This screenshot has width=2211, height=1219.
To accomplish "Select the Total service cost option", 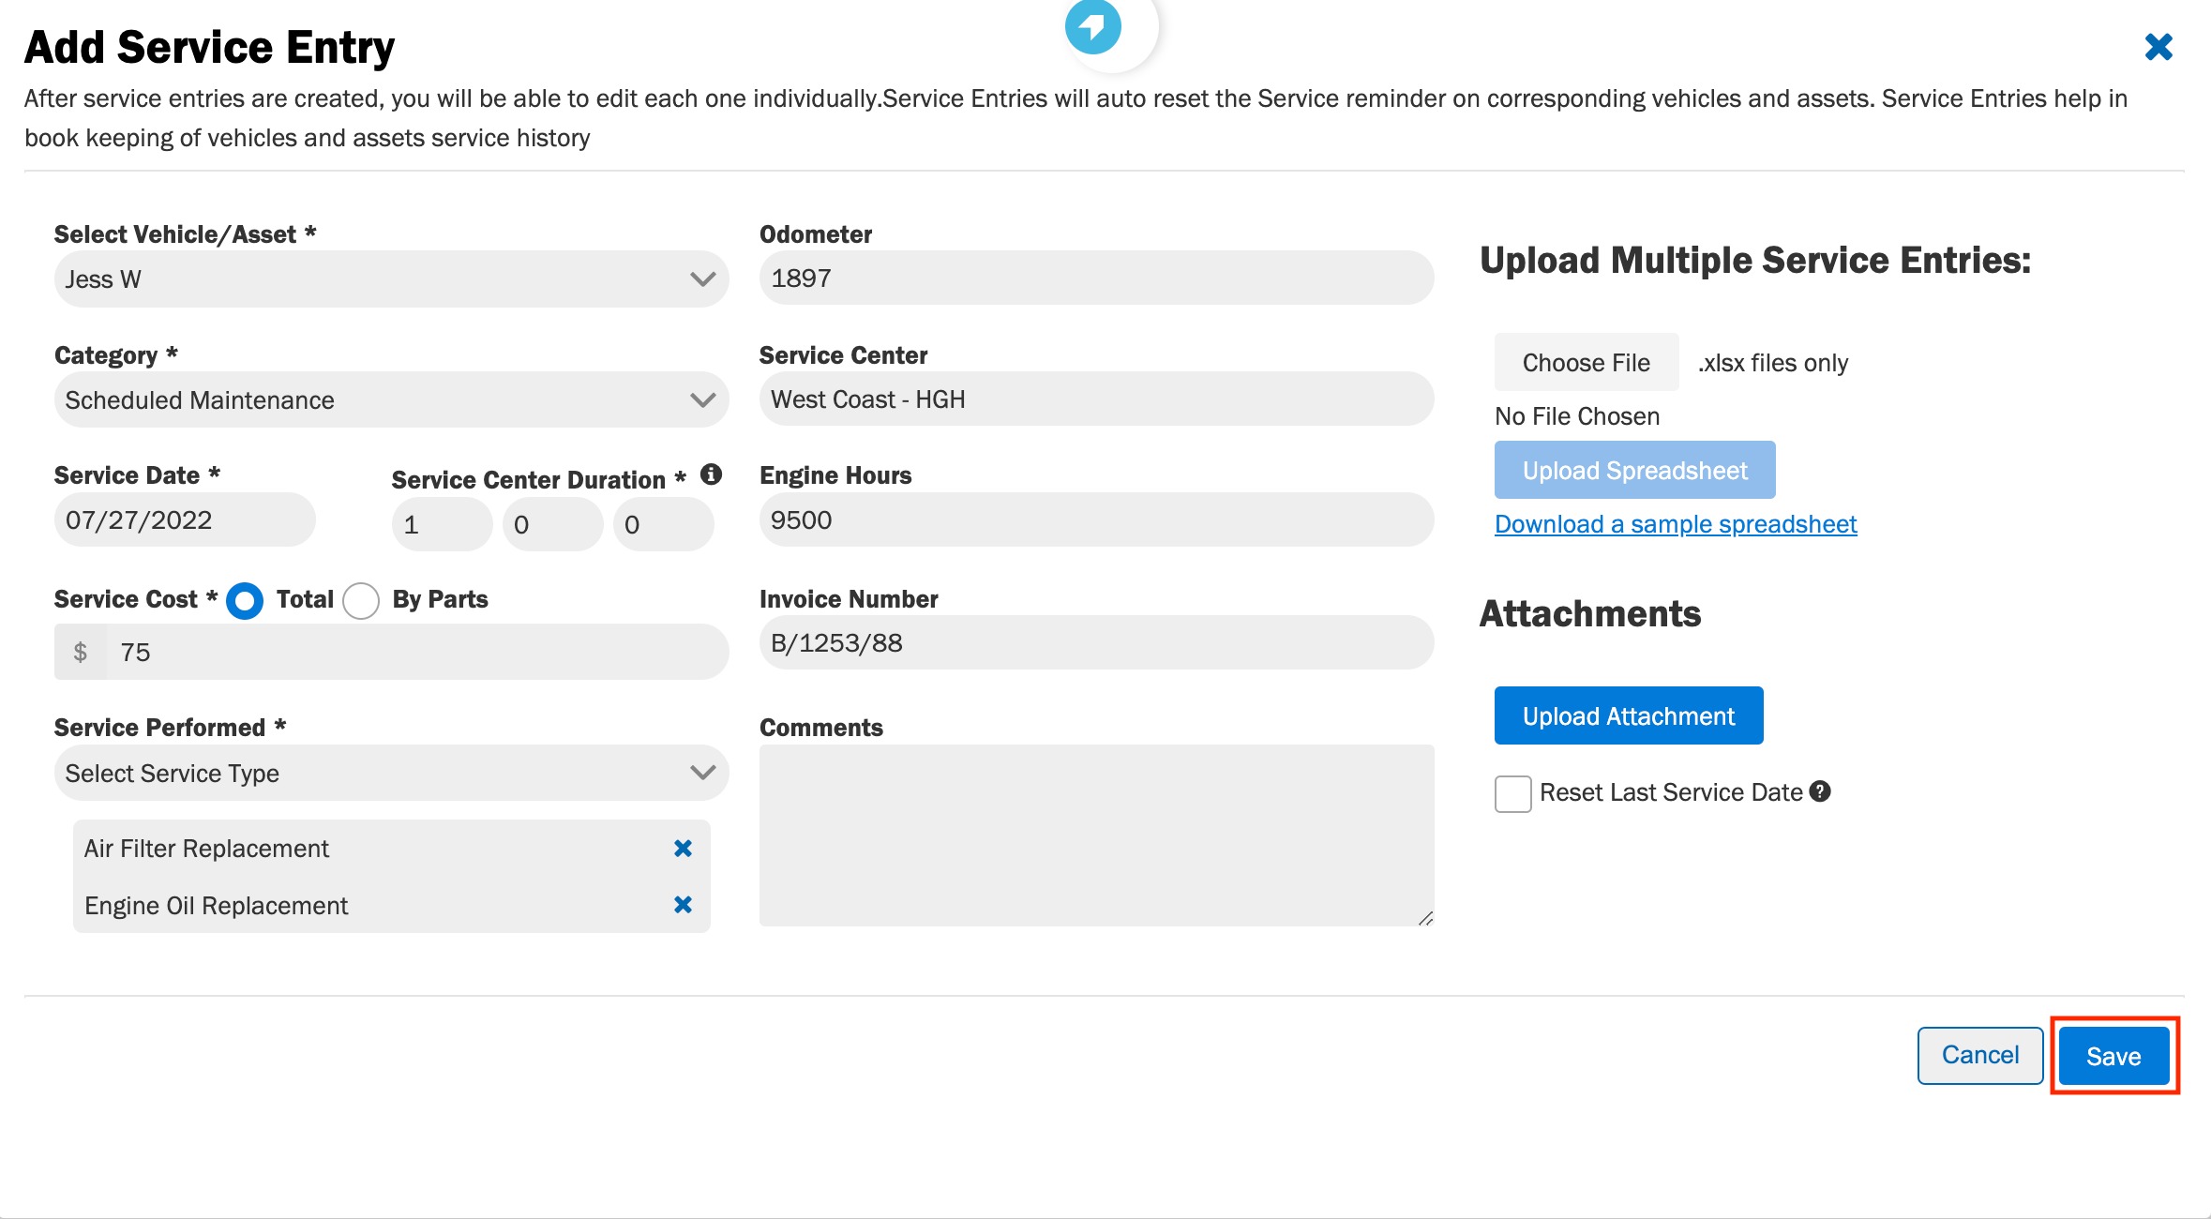I will coord(245,600).
